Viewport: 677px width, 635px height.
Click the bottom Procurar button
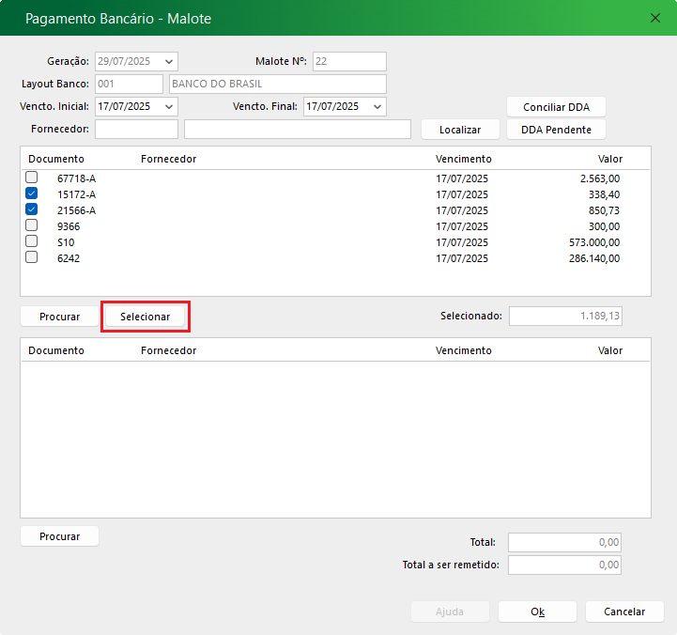(x=59, y=536)
